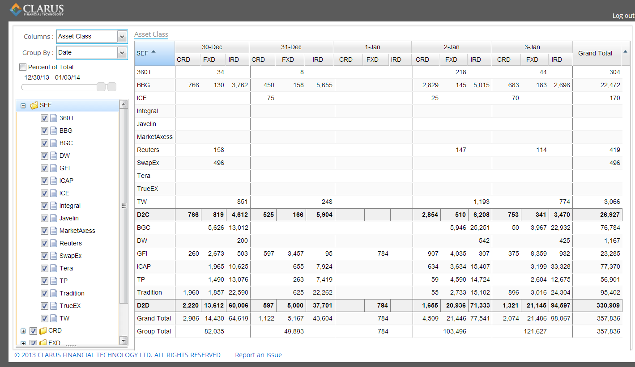Expand the FXD tree node
The image size is (635, 367).
[23, 343]
